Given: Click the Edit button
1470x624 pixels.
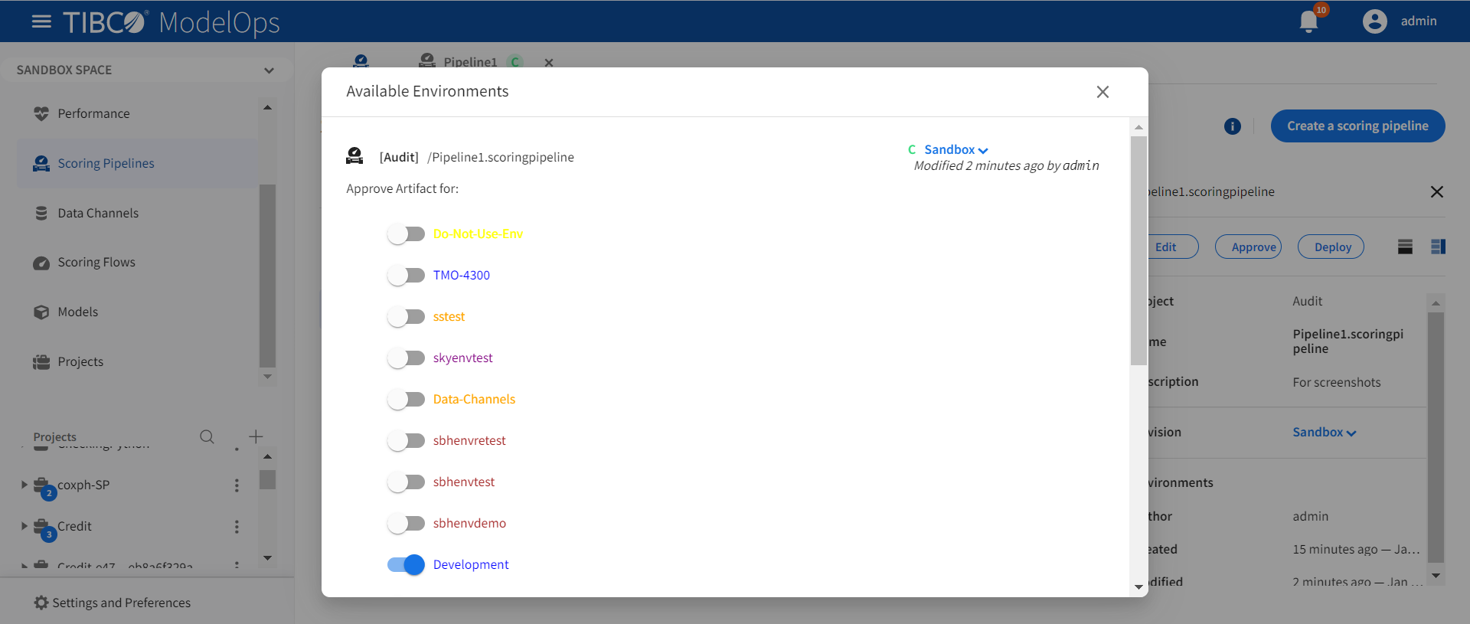Looking at the screenshot, I should tap(1165, 247).
